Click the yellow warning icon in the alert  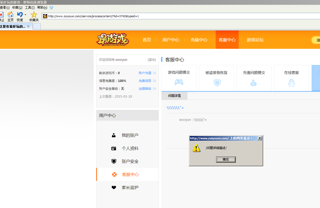tap(196, 148)
